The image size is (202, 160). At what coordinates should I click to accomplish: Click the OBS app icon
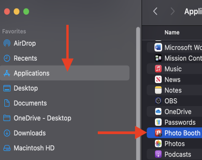[x=158, y=101]
